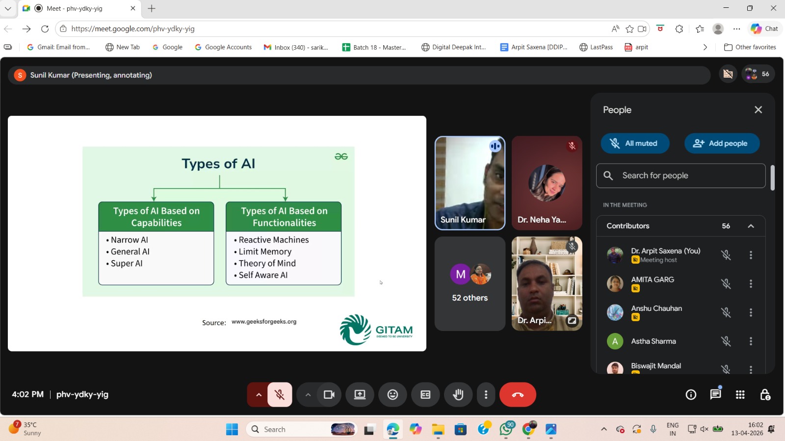This screenshot has height=441, width=785.
Task: Click the People panel scrollbar
Action: (772, 178)
